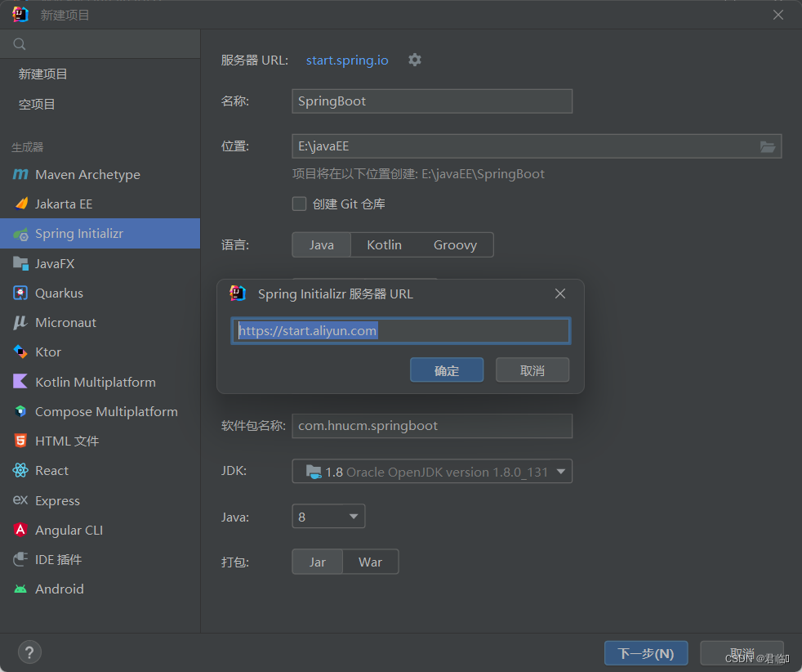Close the Spring Initializr server URL dialog
This screenshot has width=802, height=672.
click(560, 293)
